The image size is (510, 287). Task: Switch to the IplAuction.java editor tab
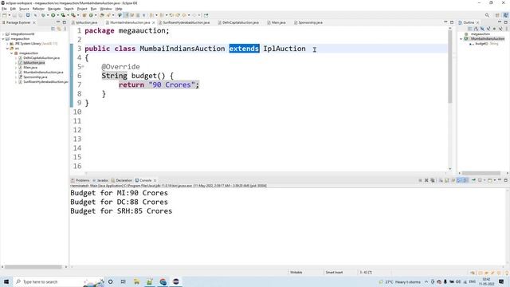coord(84,22)
